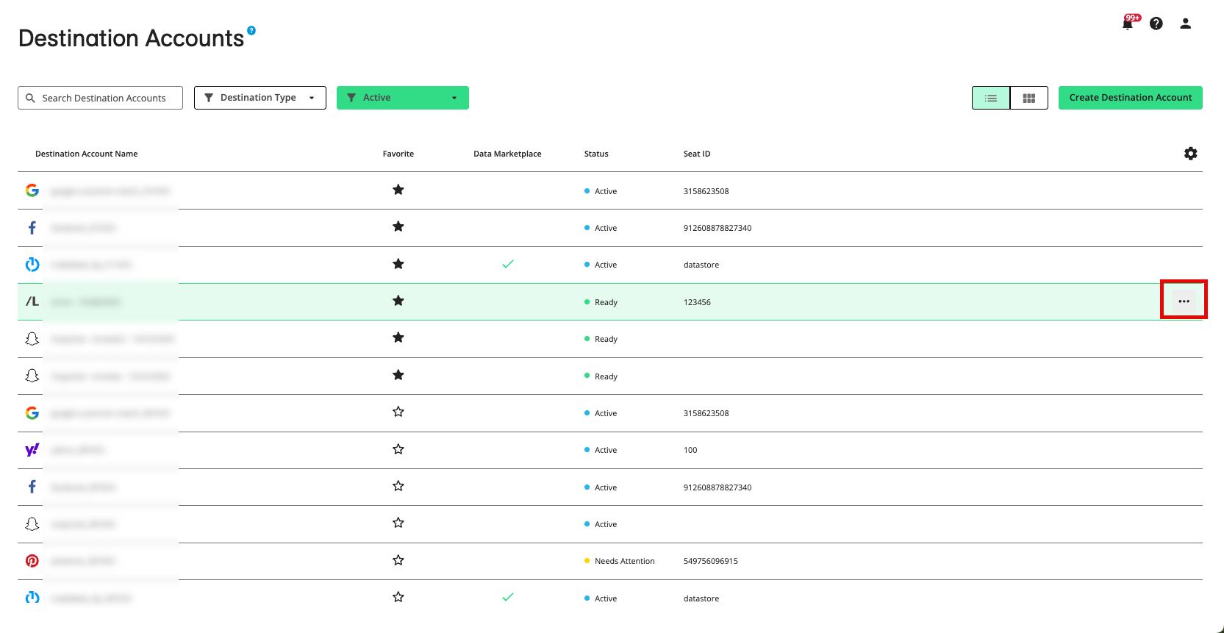The width and height of the screenshot is (1224, 633).
Task: Click the Search Destination Accounts field
Action: (x=103, y=98)
